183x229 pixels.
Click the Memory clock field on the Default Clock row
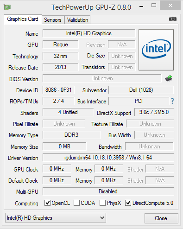(x=109, y=180)
